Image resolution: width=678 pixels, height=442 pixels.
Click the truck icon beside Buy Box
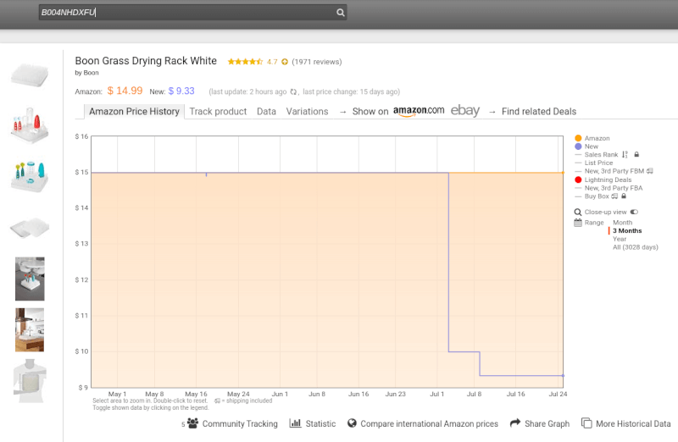pyautogui.click(x=614, y=196)
